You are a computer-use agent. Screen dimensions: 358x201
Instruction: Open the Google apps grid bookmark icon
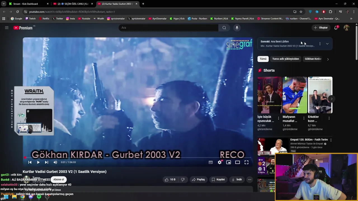tap(4, 19)
